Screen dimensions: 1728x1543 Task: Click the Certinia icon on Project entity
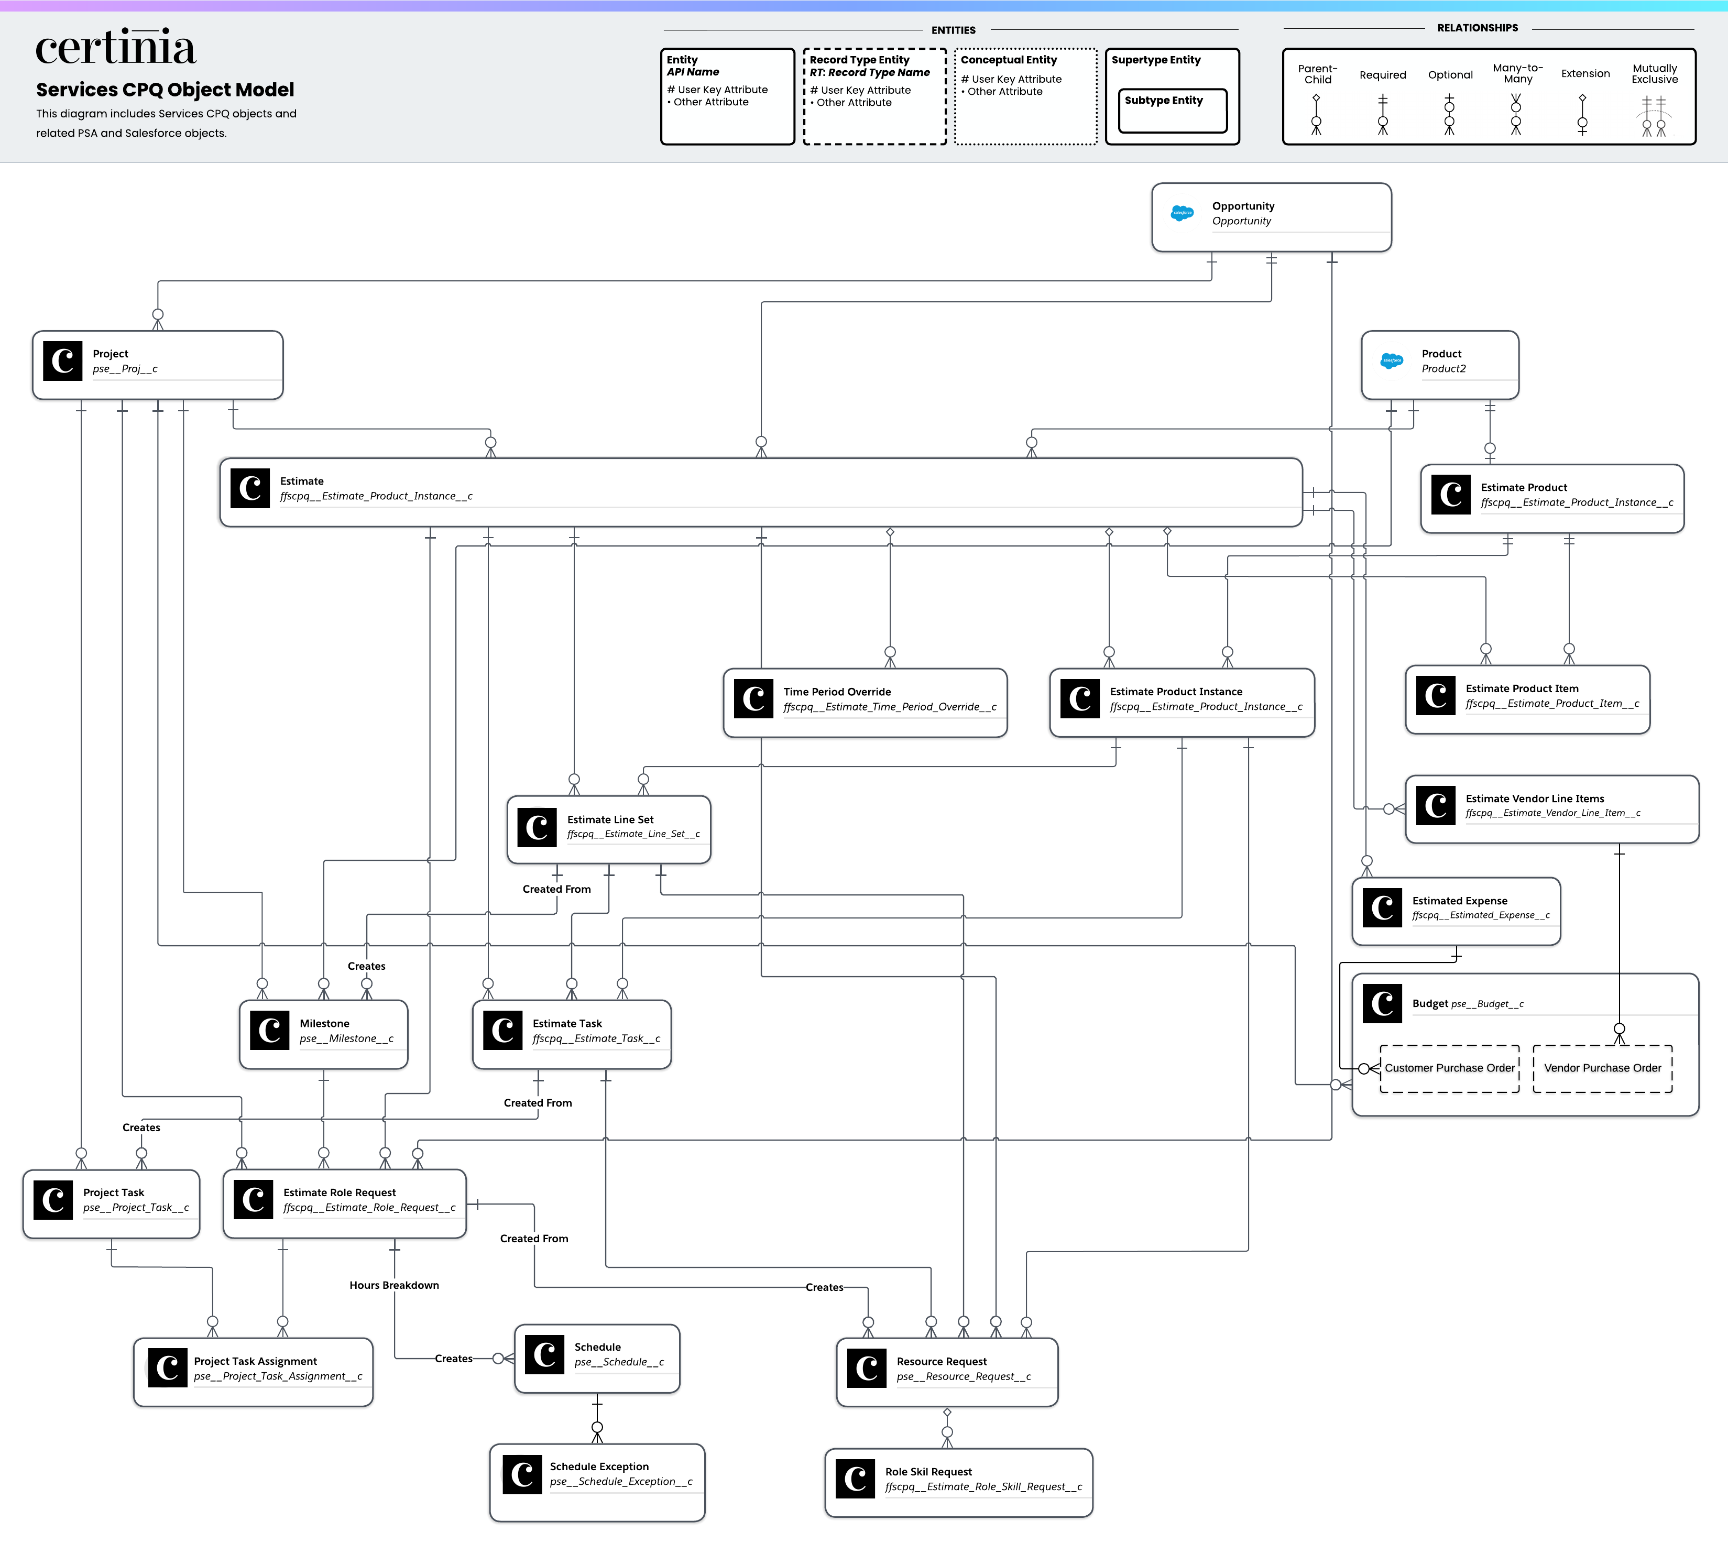(63, 360)
